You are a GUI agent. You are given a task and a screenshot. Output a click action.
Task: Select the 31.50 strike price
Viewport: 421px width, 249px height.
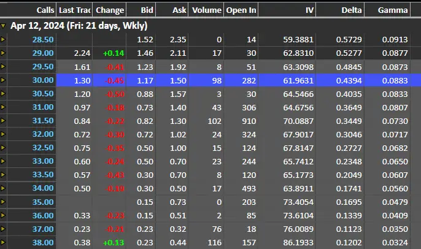coord(43,121)
